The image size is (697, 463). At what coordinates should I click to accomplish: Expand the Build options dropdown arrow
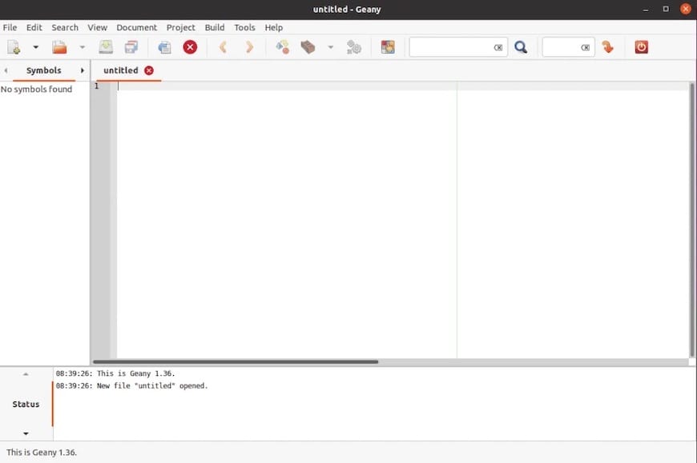click(330, 46)
